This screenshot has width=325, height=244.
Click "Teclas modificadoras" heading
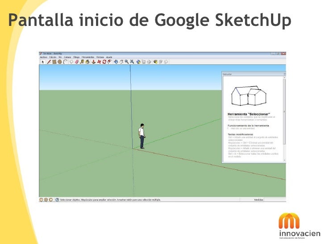coord(241,135)
